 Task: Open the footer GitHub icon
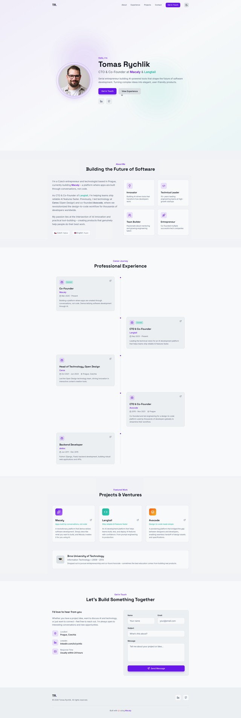tap(186, 697)
